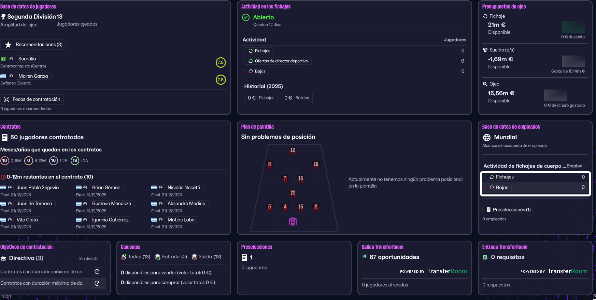Click the list icon beside 0 requisitos
Viewport: 596px width, 300px height.
tap(485, 257)
